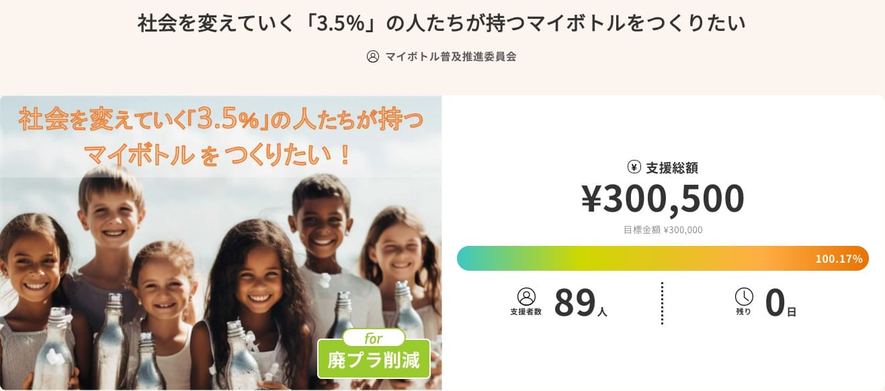Click the 残り label under the clock
This screenshot has width=885, height=391.
pos(743,312)
